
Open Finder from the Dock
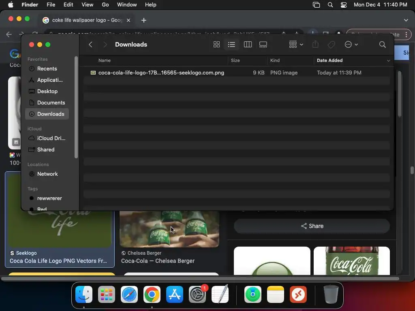84,294
